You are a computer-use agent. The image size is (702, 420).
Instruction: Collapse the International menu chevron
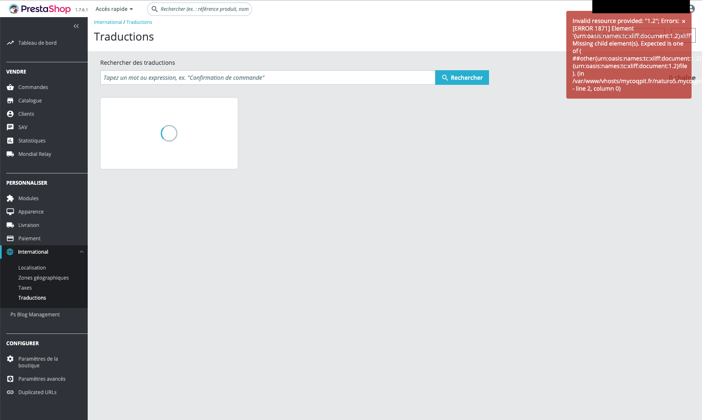[x=81, y=252]
